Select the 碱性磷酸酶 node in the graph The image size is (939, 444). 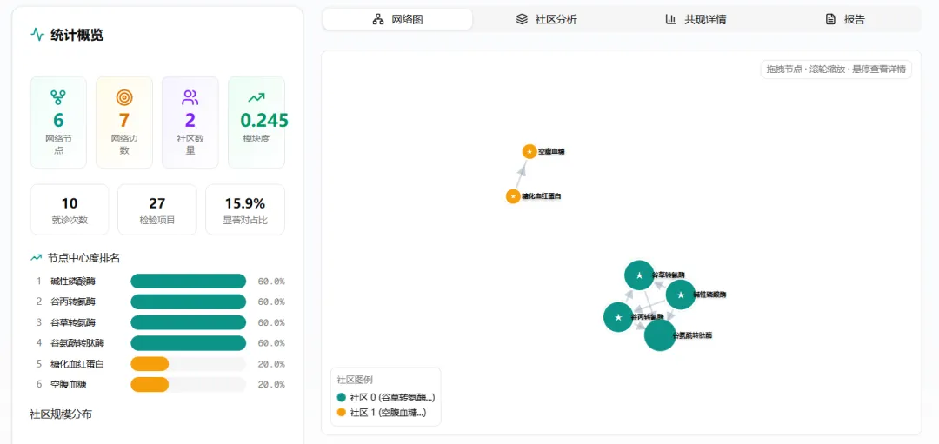coord(681,295)
